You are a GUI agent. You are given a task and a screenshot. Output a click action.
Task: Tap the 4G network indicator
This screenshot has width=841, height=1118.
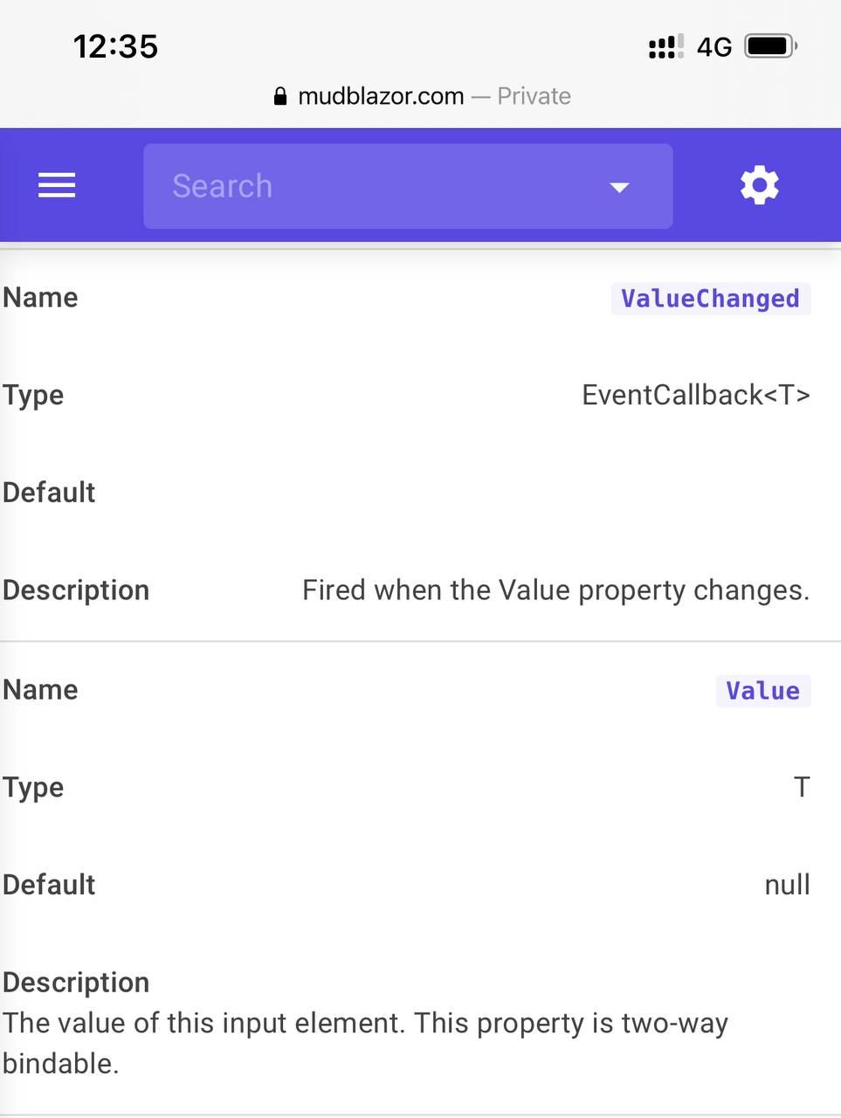click(x=714, y=47)
